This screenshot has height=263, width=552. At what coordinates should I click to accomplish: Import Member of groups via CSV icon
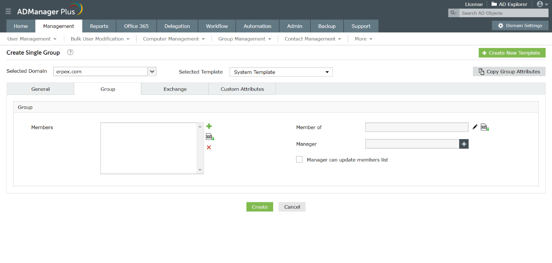485,128
